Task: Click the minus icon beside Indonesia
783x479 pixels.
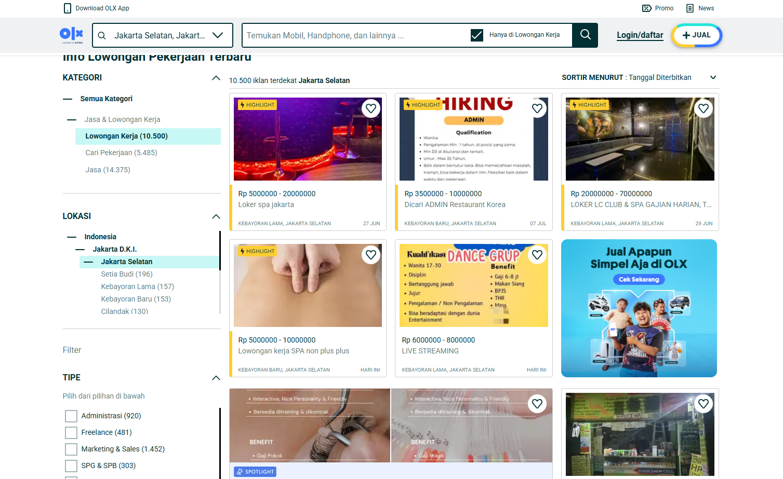Action: pos(72,237)
